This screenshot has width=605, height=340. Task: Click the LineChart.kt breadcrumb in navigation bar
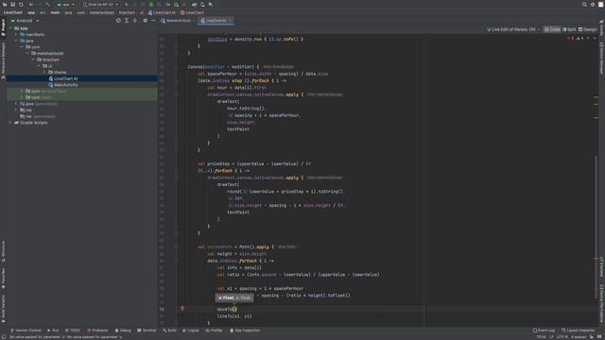[162, 12]
